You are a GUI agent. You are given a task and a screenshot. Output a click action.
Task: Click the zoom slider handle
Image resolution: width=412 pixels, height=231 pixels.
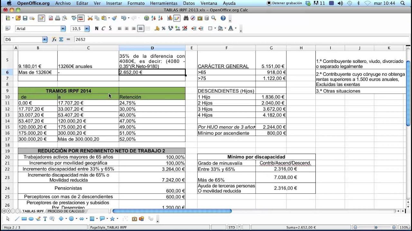coord(376,227)
